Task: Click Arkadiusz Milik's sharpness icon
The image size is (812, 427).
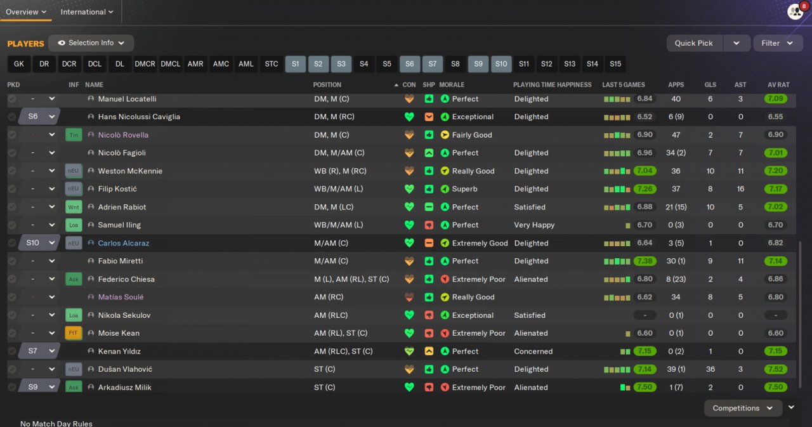Action: click(x=429, y=387)
